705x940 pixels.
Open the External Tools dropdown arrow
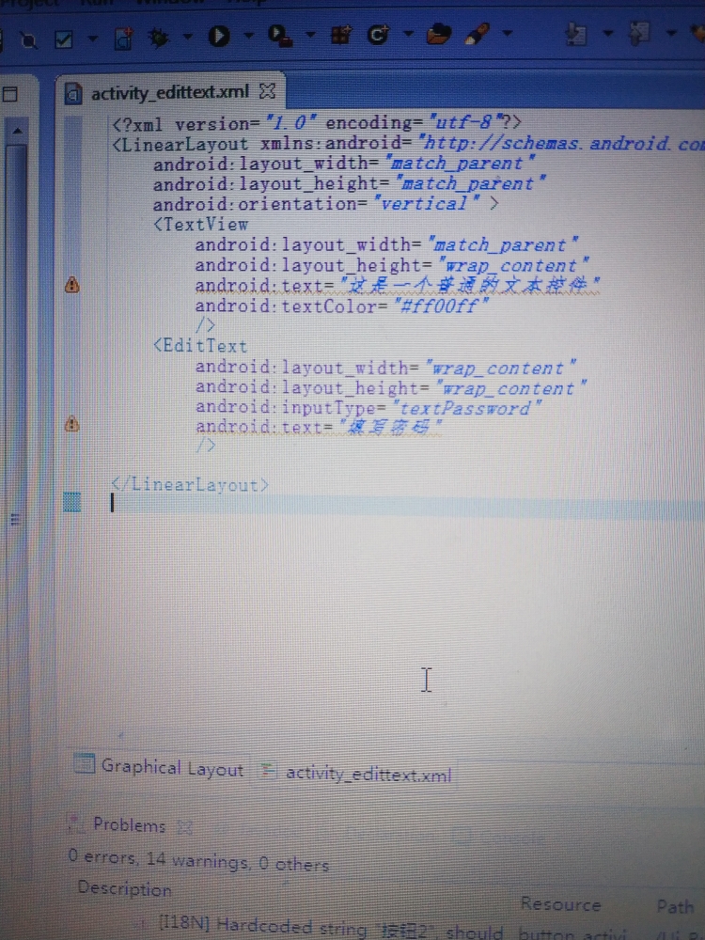pyautogui.click(x=310, y=34)
